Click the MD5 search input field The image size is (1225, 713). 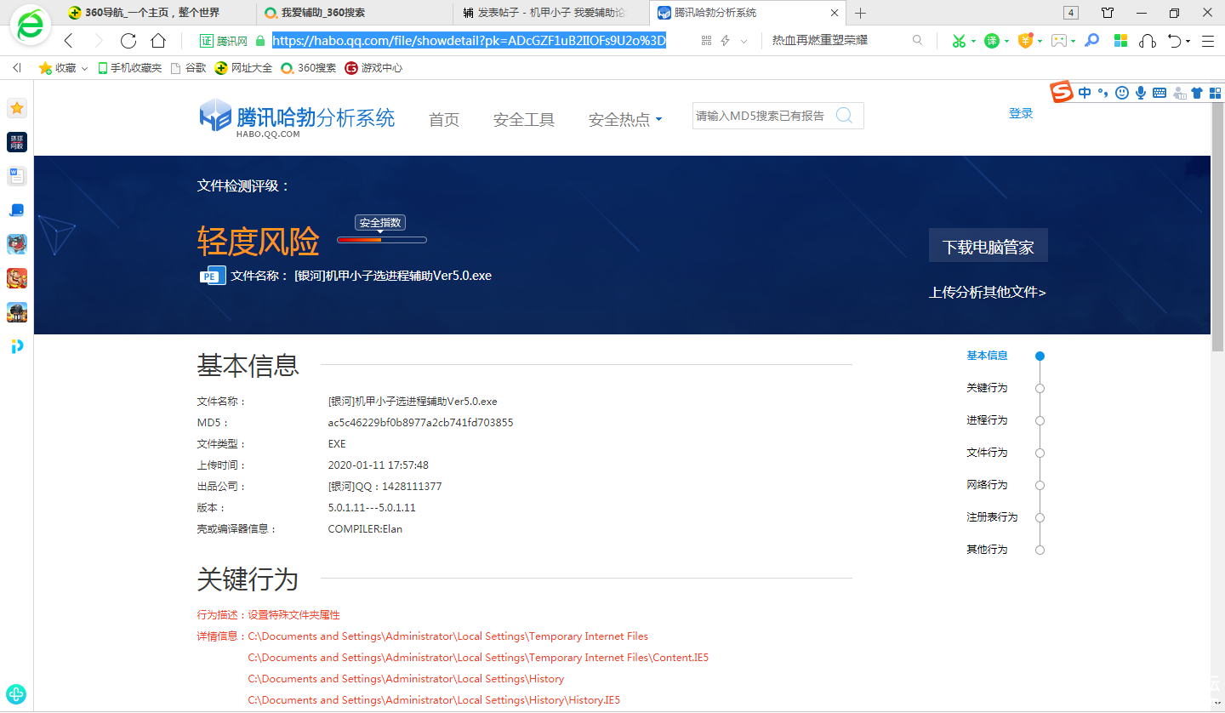tap(761, 116)
